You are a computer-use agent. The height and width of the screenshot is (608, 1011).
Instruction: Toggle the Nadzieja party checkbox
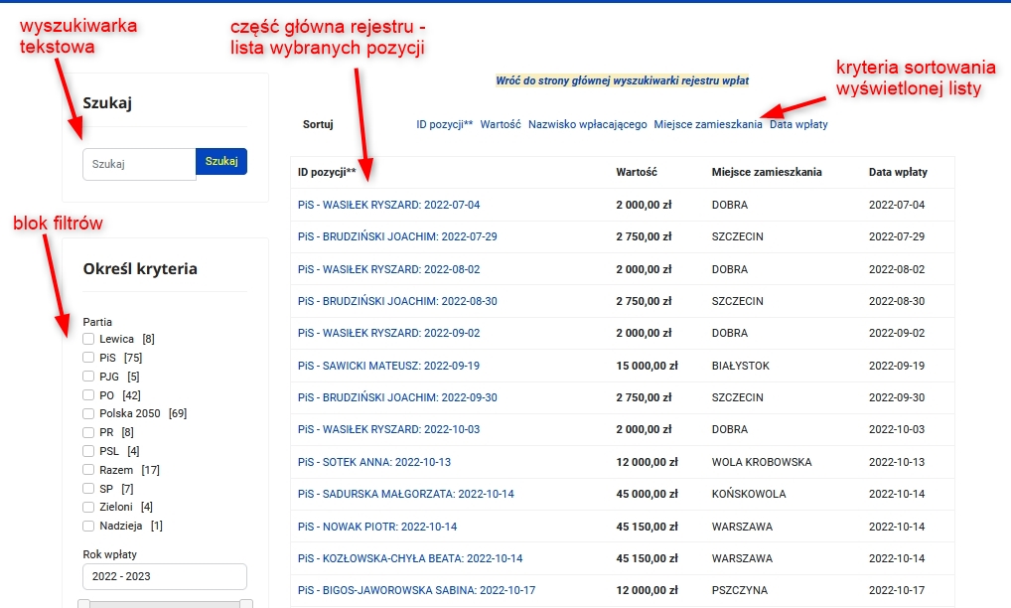[x=88, y=527]
